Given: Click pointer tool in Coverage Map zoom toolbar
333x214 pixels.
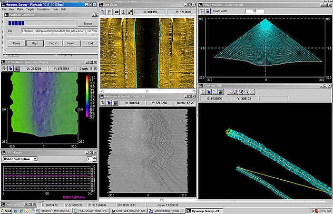Looking at the screenshot, I should (x=230, y=92).
